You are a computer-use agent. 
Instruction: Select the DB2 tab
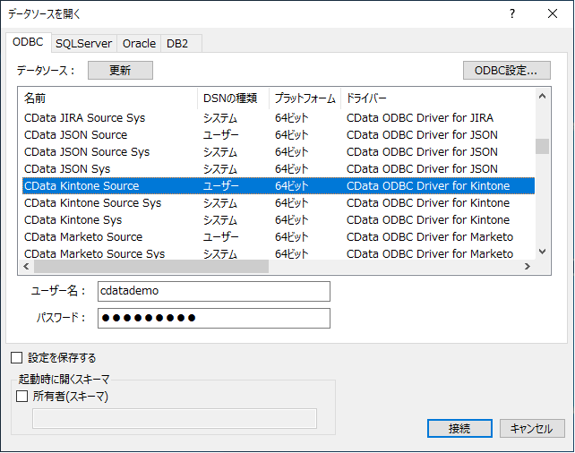pyautogui.click(x=177, y=44)
